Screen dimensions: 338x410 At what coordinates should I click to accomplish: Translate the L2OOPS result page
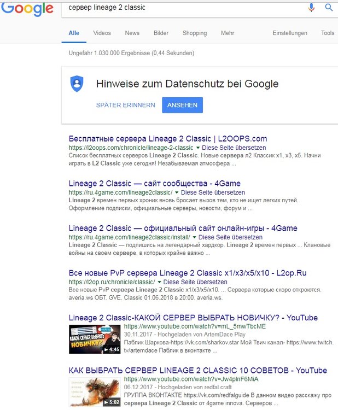[234, 148]
